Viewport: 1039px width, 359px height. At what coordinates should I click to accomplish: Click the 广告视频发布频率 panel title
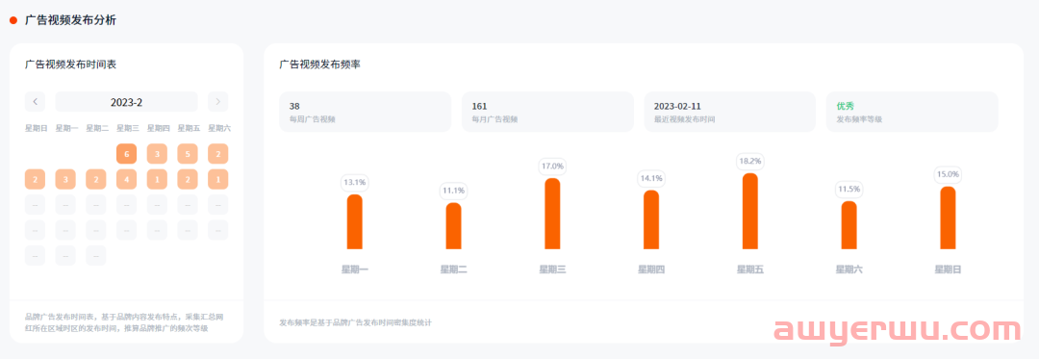click(x=320, y=64)
